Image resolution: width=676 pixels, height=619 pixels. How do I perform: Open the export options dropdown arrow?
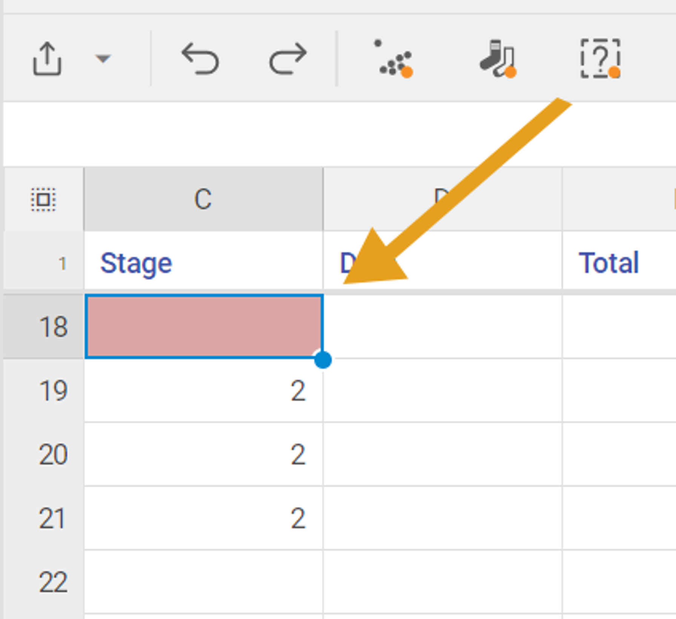pyautogui.click(x=103, y=59)
